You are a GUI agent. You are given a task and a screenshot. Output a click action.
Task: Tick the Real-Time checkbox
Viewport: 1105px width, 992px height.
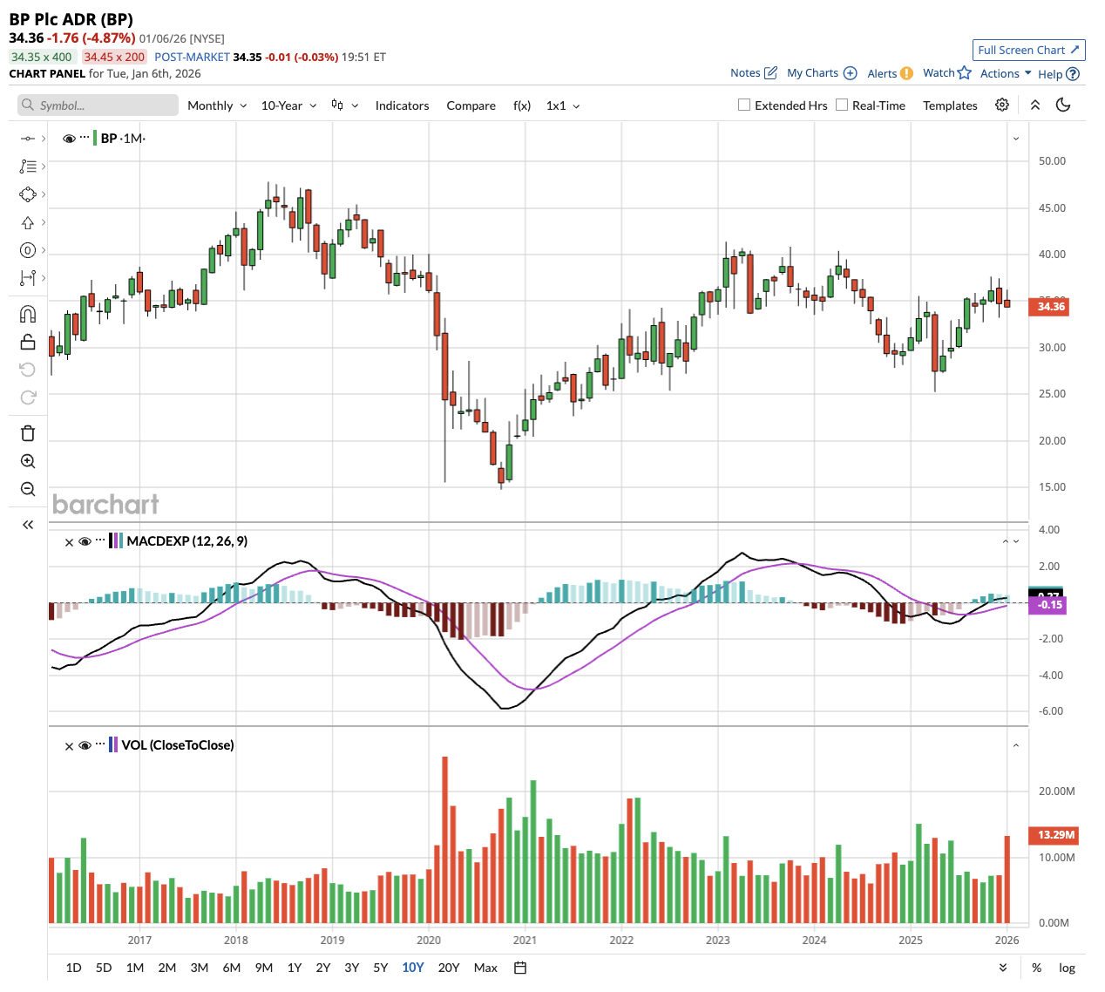point(842,105)
